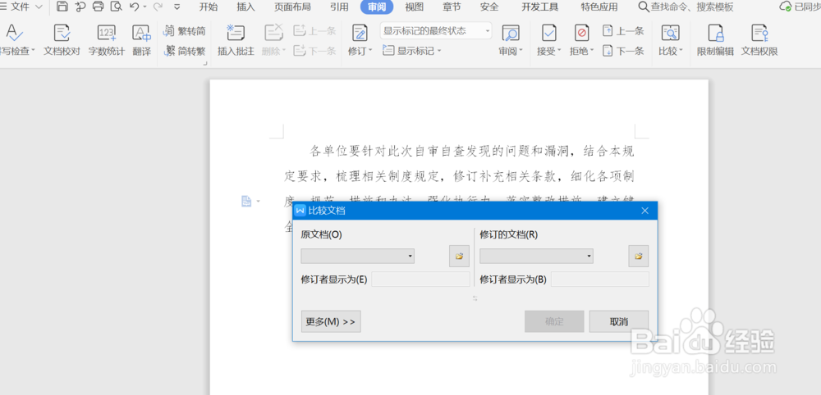Click the 更多(M) >> button

tap(331, 321)
